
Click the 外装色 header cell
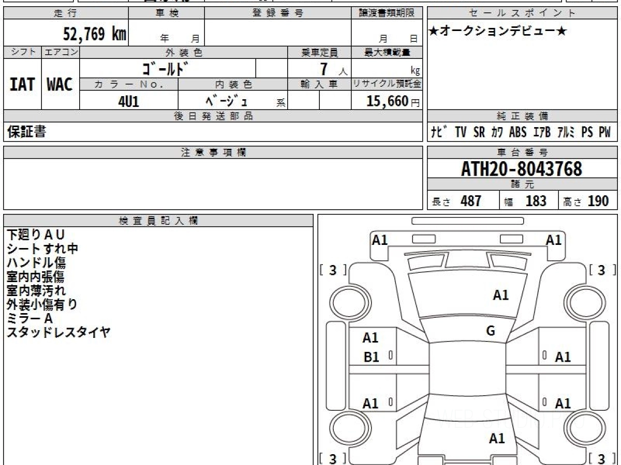[x=184, y=52]
